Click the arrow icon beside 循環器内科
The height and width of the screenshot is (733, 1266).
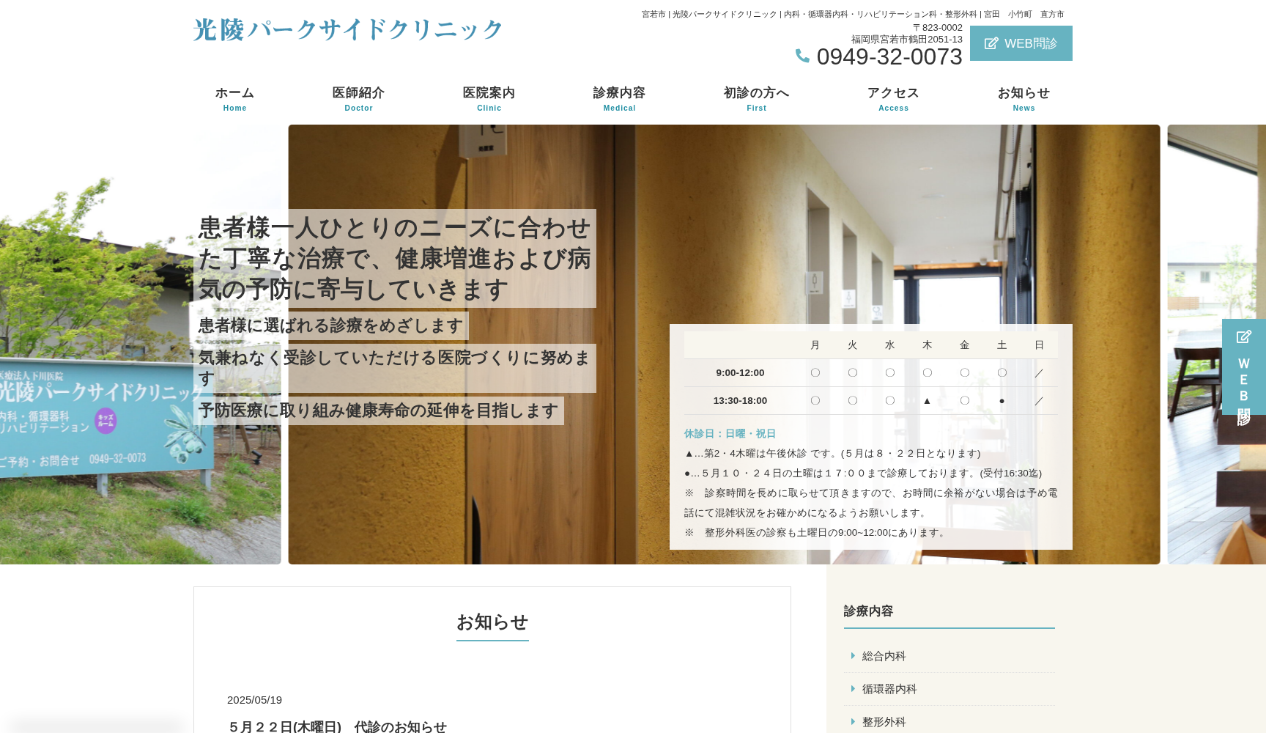852,689
